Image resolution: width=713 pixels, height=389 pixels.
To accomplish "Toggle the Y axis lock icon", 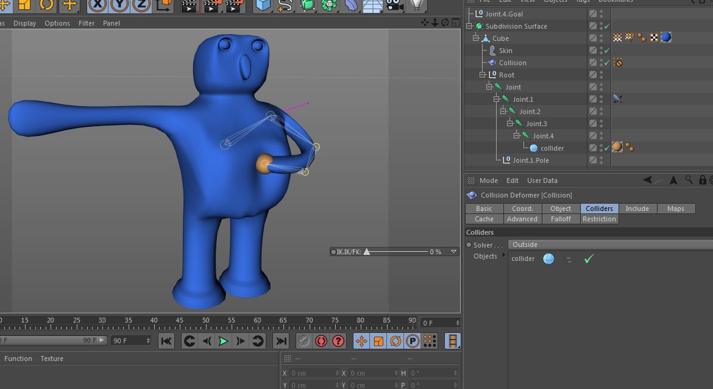I will [x=119, y=5].
